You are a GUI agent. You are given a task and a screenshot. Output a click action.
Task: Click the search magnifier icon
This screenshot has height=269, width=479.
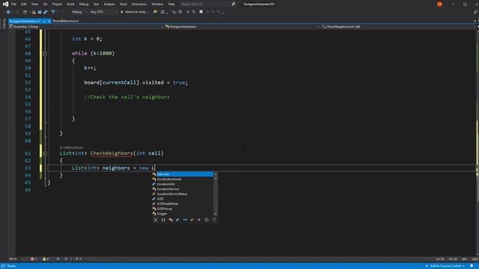tap(233, 4)
